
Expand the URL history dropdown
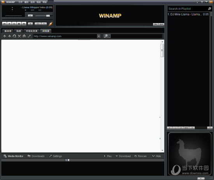(99, 36)
